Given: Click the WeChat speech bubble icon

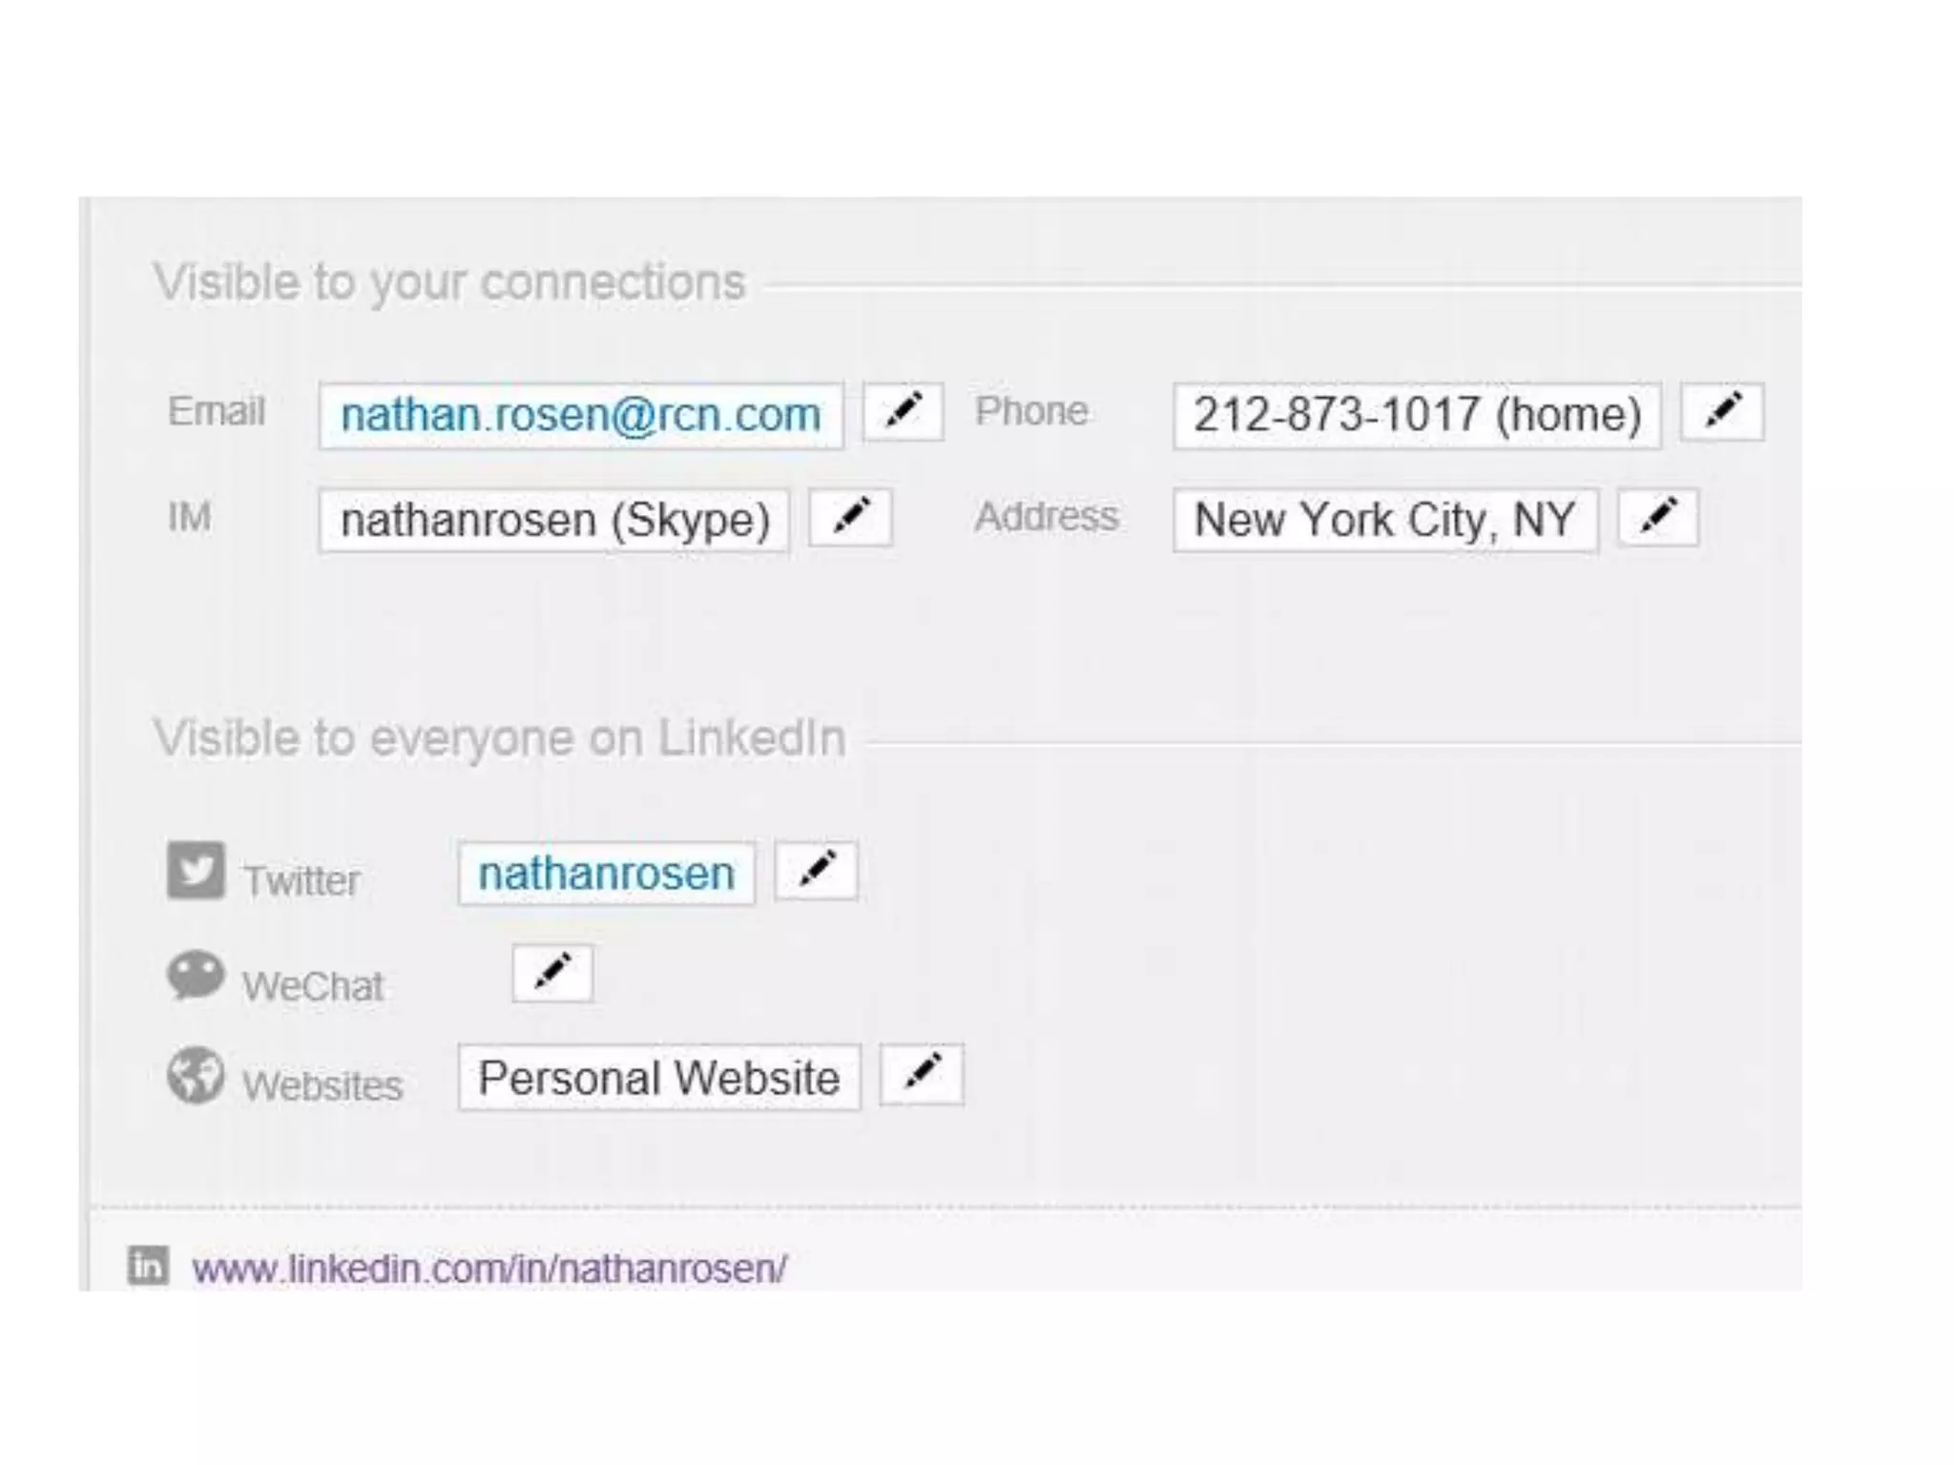Looking at the screenshot, I should pos(196,976).
